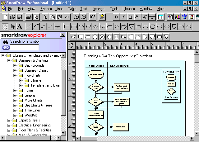Viewport: 199px width, 142px height.
Task: Click the New document icon
Action: (5, 17)
